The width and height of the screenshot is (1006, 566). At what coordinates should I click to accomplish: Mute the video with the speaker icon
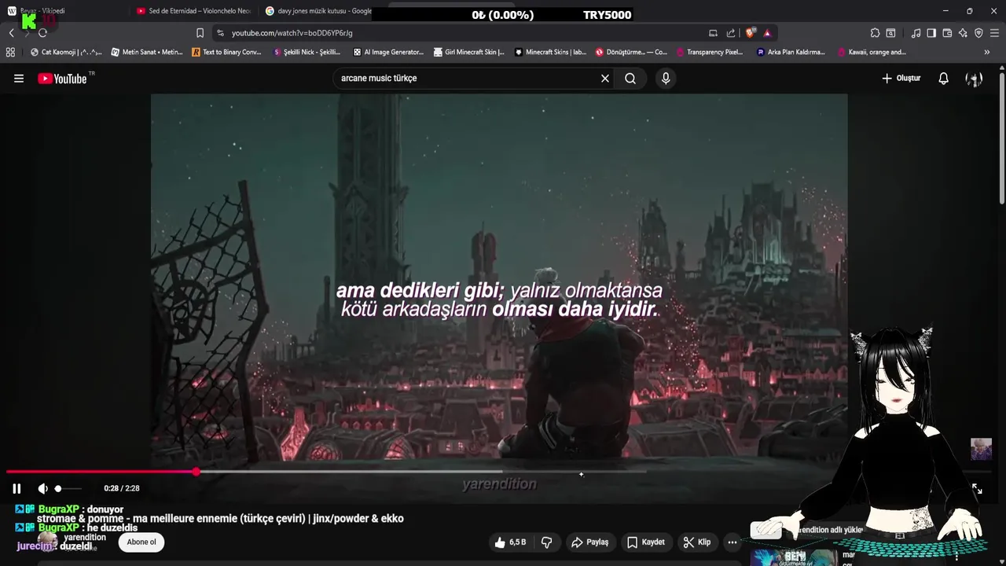point(42,488)
